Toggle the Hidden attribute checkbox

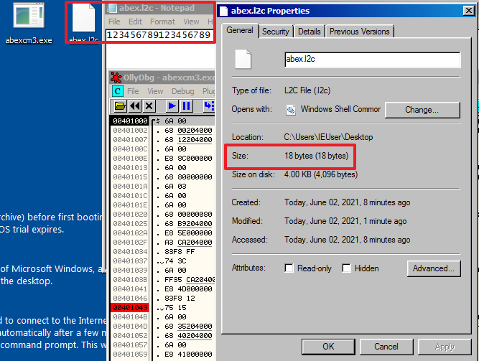(346, 268)
